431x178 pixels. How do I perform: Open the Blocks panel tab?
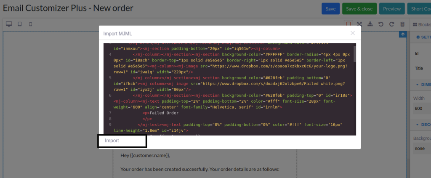pos(422,24)
